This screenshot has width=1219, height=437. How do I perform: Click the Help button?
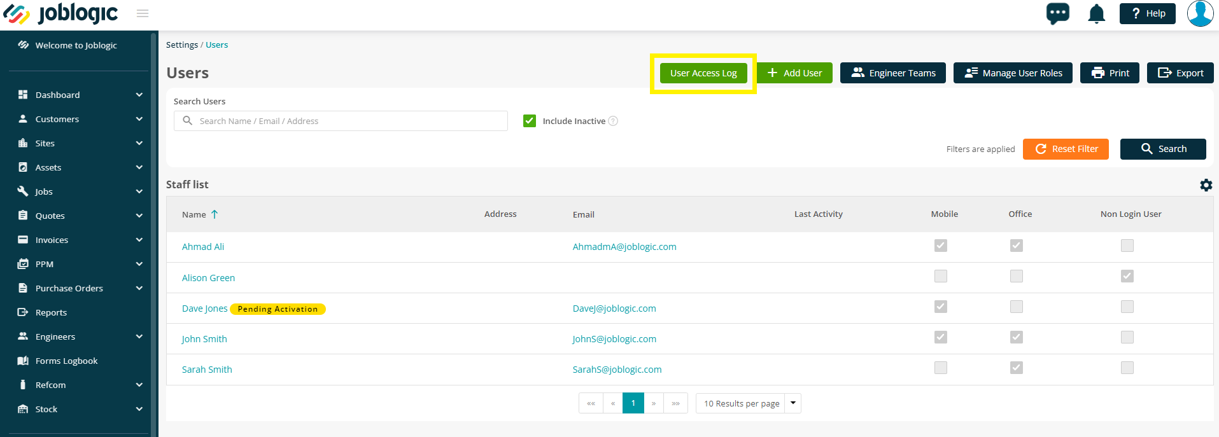pyautogui.click(x=1148, y=13)
